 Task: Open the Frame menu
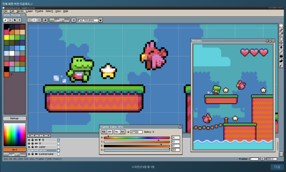click(39, 11)
